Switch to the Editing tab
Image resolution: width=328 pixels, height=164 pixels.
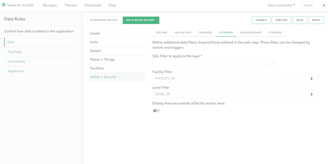[161, 33]
